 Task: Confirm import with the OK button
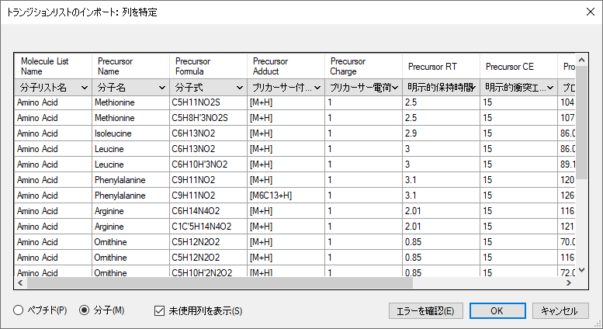coord(497,310)
